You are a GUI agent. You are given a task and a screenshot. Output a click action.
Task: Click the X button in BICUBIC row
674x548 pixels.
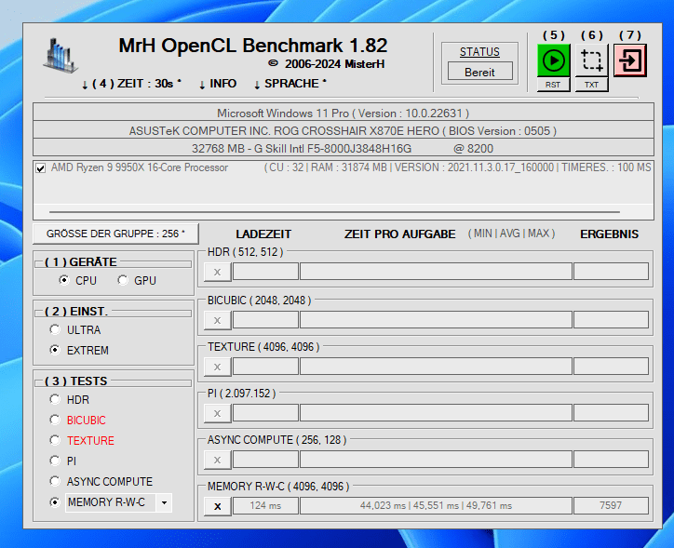218,320
